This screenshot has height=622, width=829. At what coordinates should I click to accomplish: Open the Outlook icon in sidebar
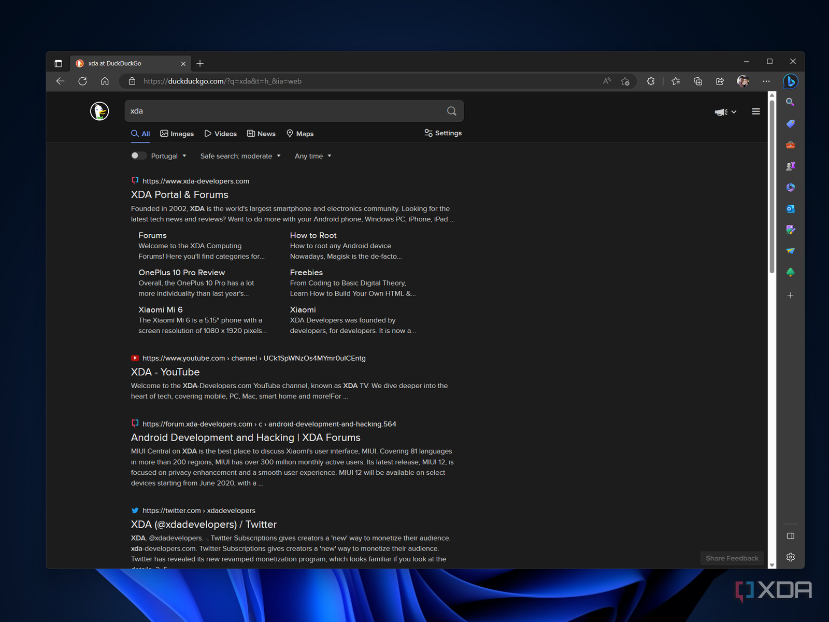pyautogui.click(x=790, y=209)
